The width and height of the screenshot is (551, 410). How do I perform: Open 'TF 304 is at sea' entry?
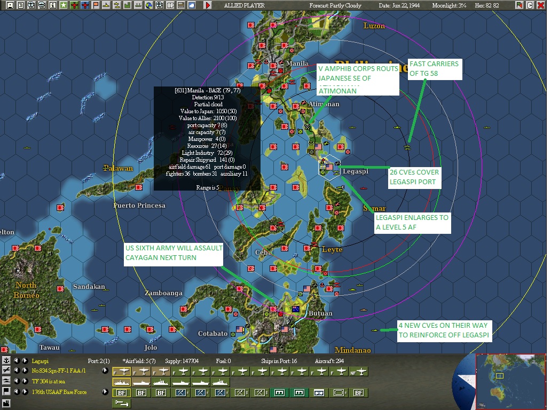click(x=49, y=381)
